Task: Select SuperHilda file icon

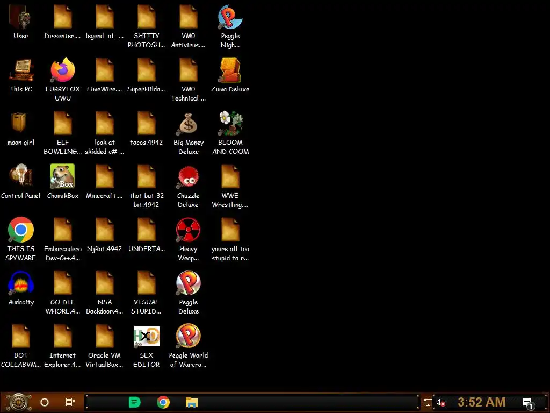Action: pos(146,70)
